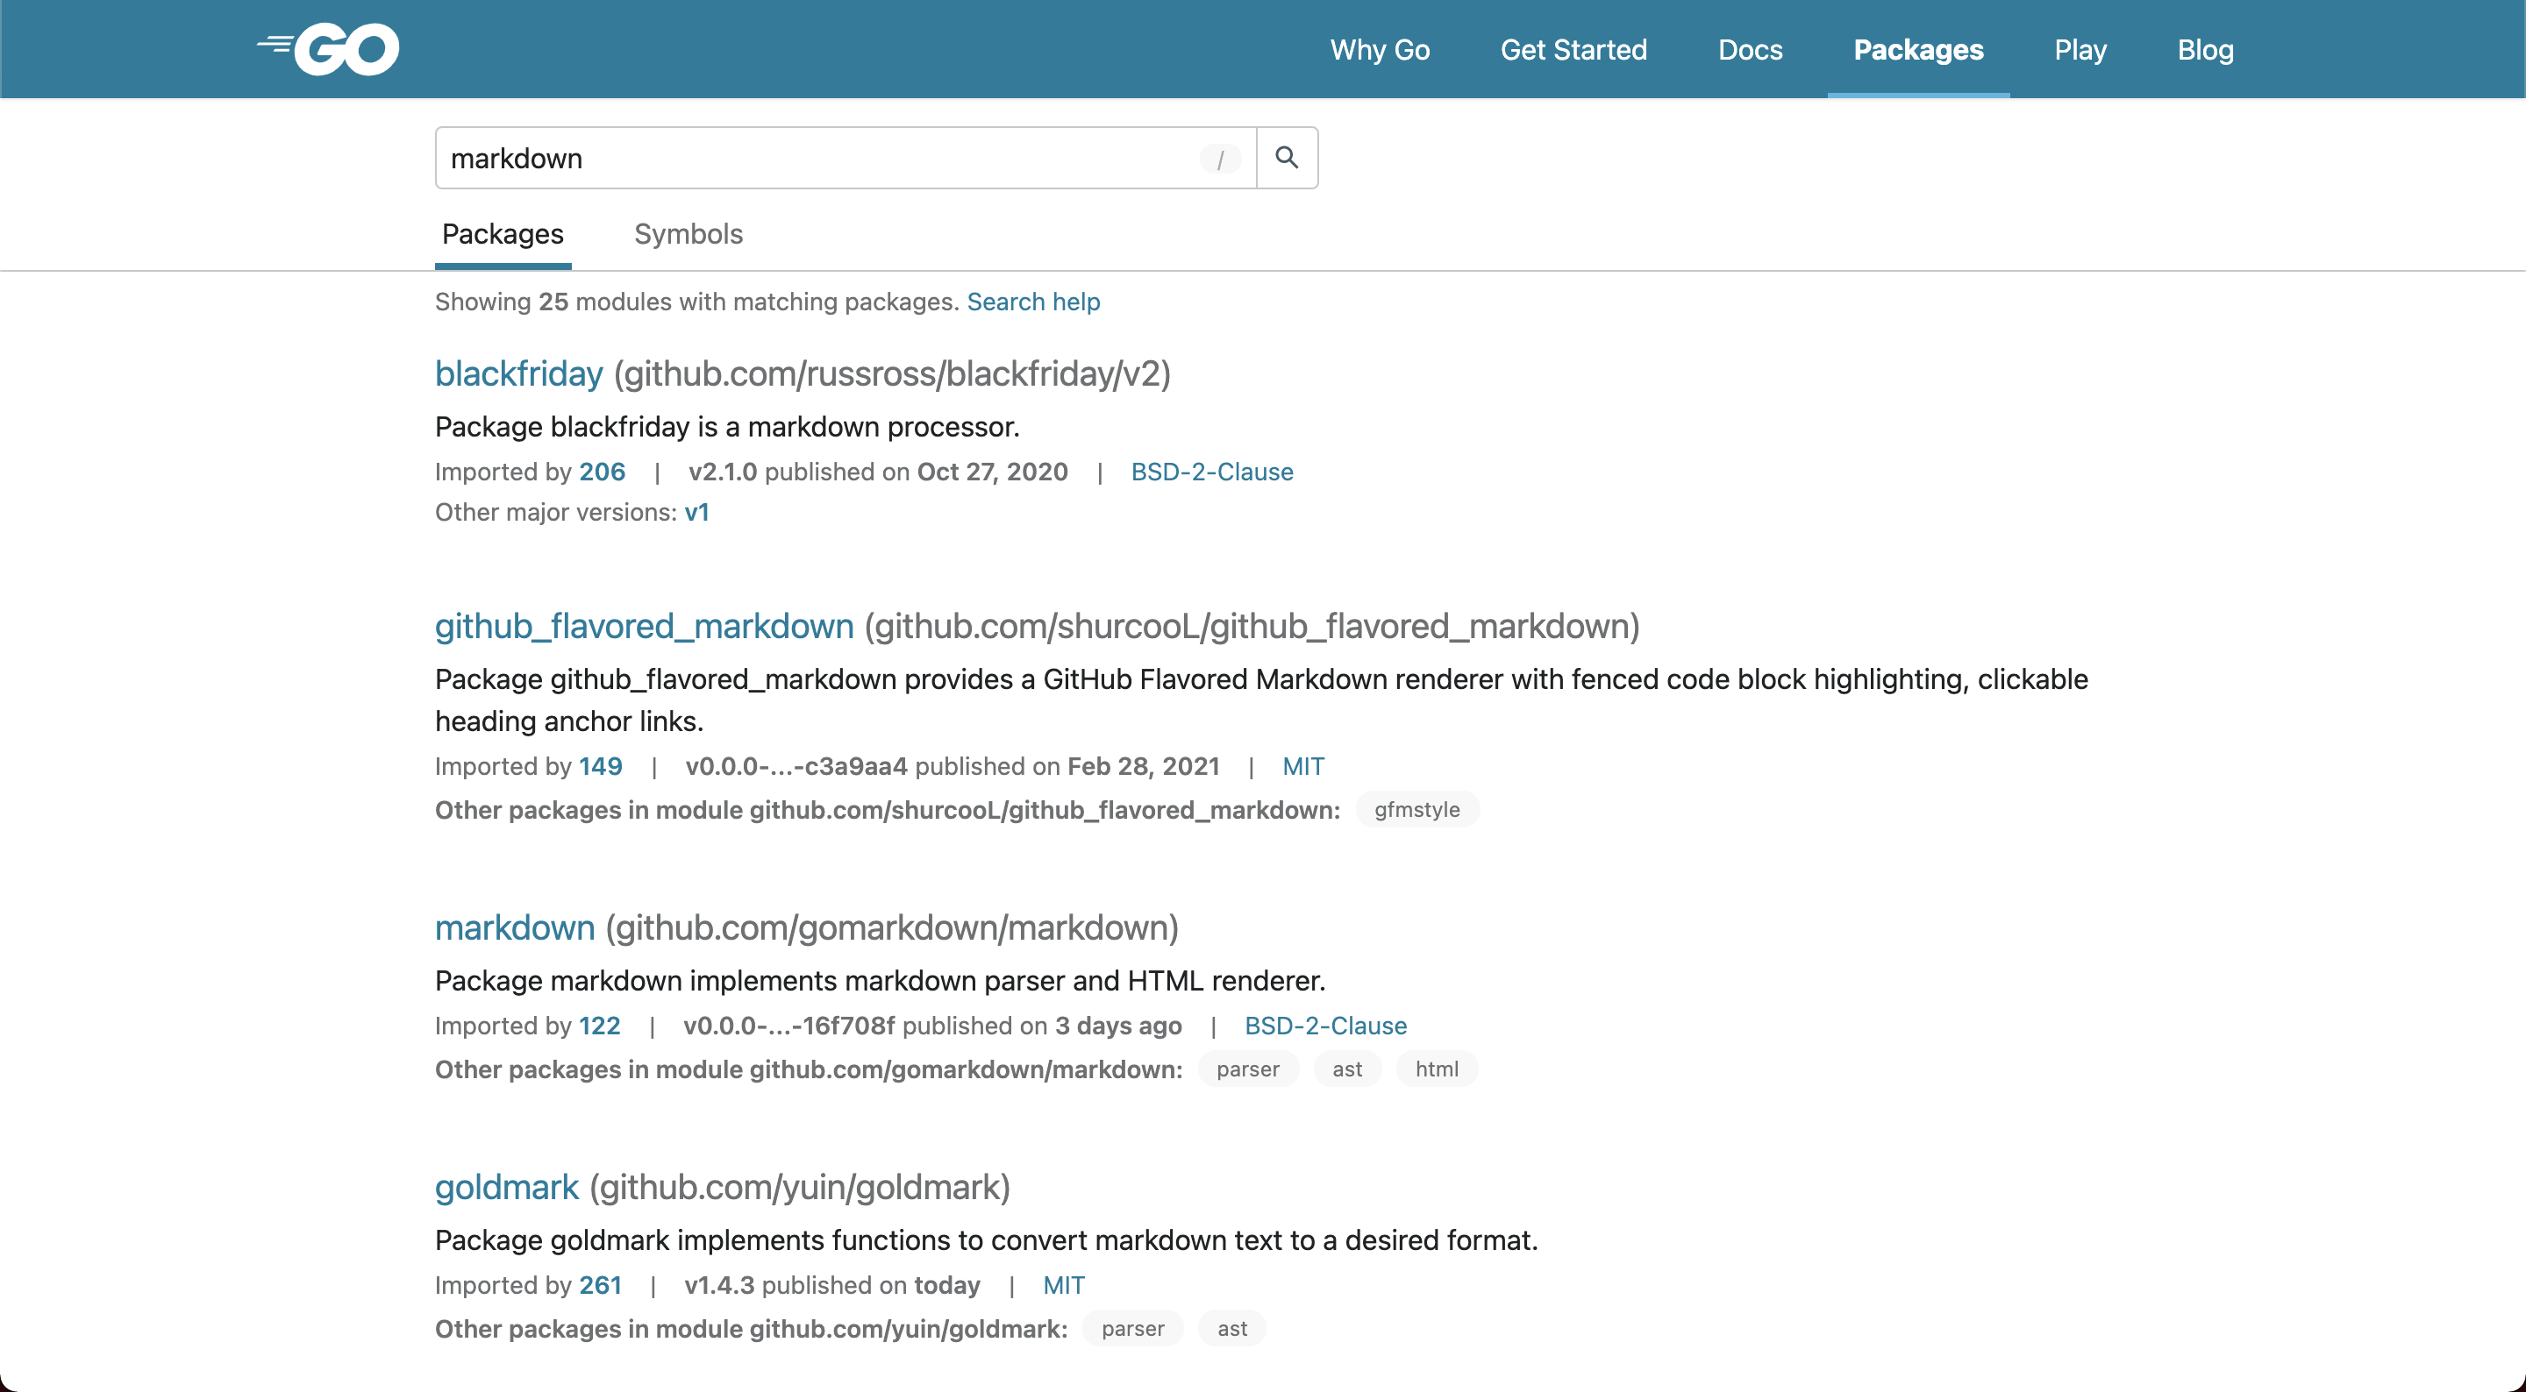The width and height of the screenshot is (2526, 1392).
Task: Open the github_flavored_markdown package link
Action: 643,627
